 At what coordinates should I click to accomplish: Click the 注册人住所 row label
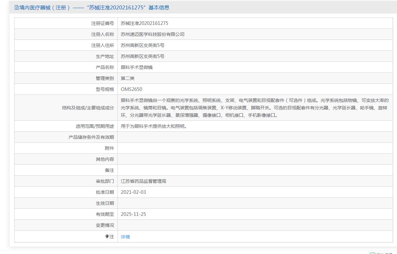click(x=102, y=45)
